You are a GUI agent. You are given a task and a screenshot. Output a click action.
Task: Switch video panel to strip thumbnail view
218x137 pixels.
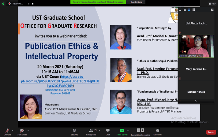click(x=189, y=10)
